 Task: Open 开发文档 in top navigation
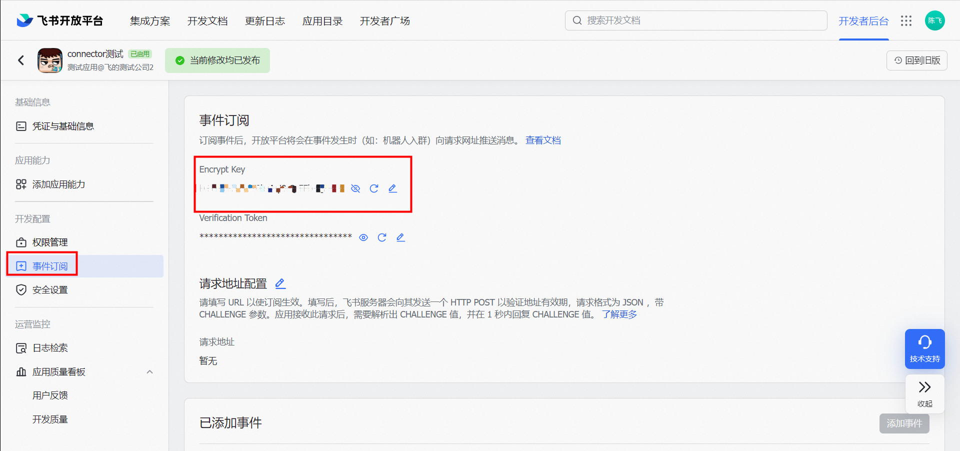click(x=207, y=21)
